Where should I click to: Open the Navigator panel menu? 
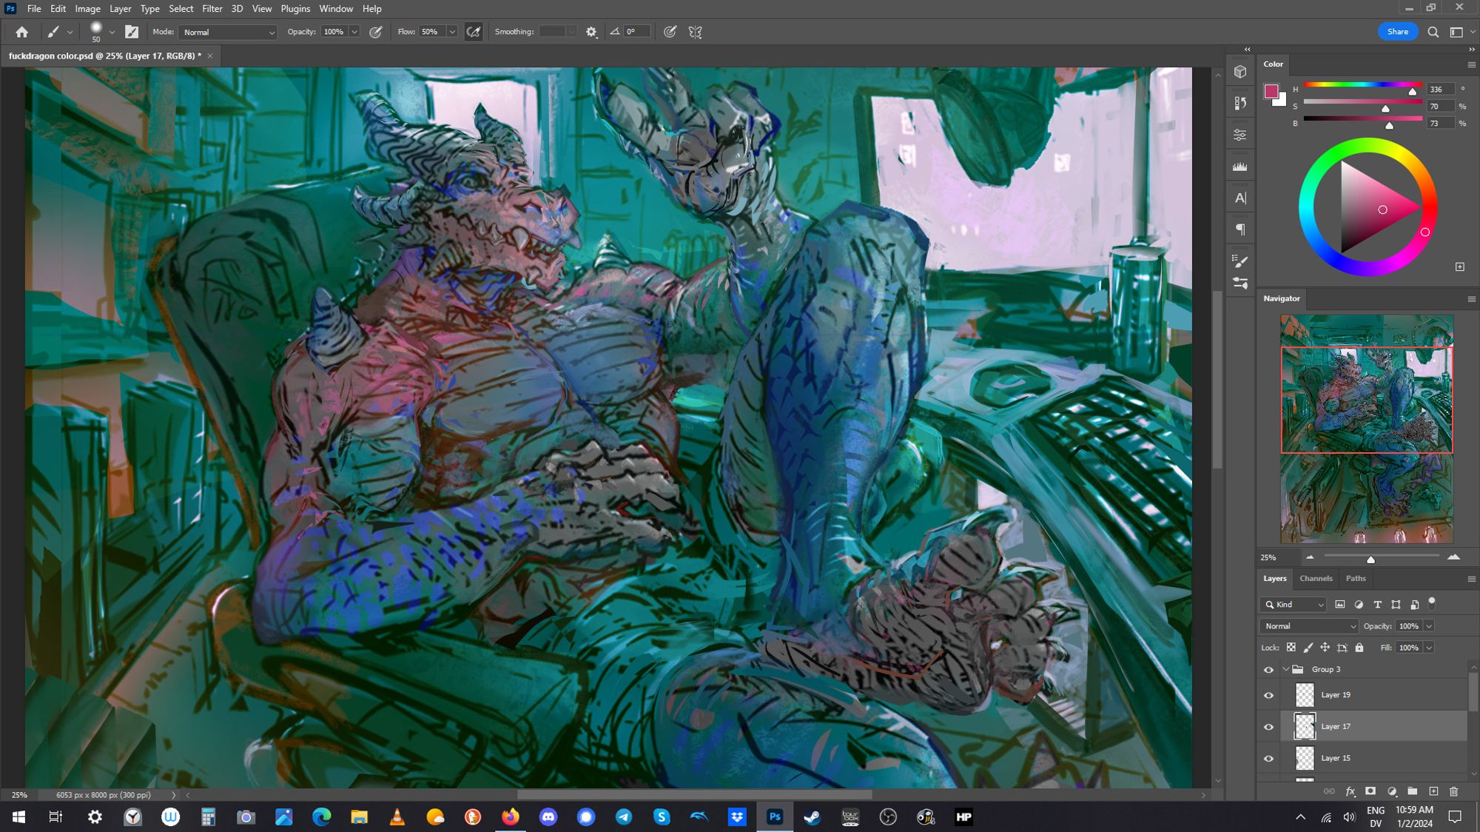point(1471,299)
